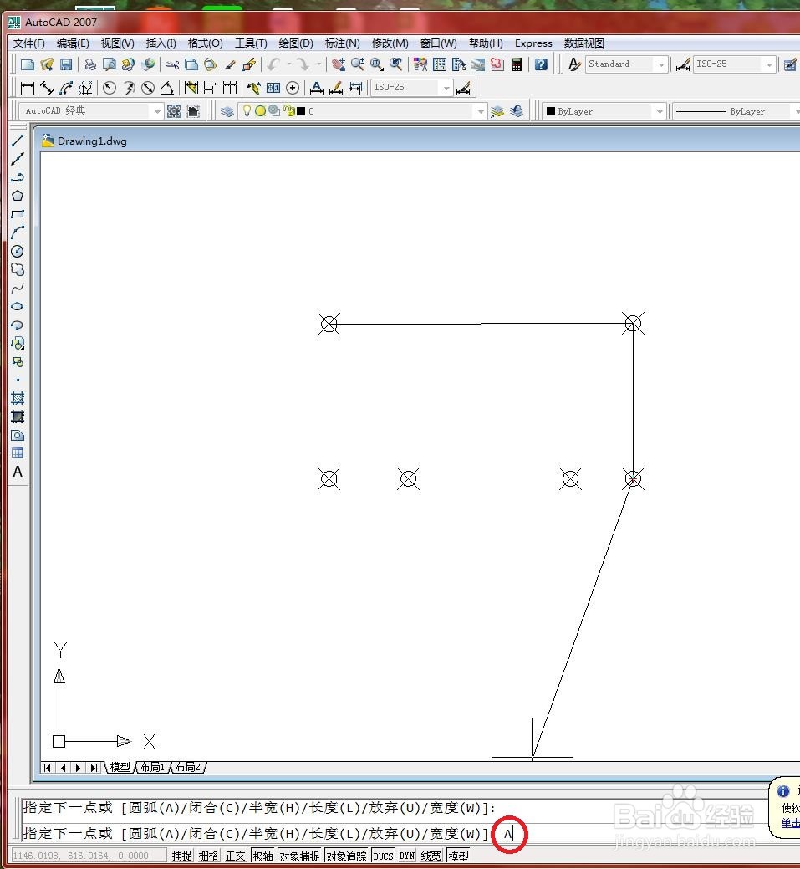Click the Cut scissors icon
Screen dimensions: 800x869
point(172,64)
